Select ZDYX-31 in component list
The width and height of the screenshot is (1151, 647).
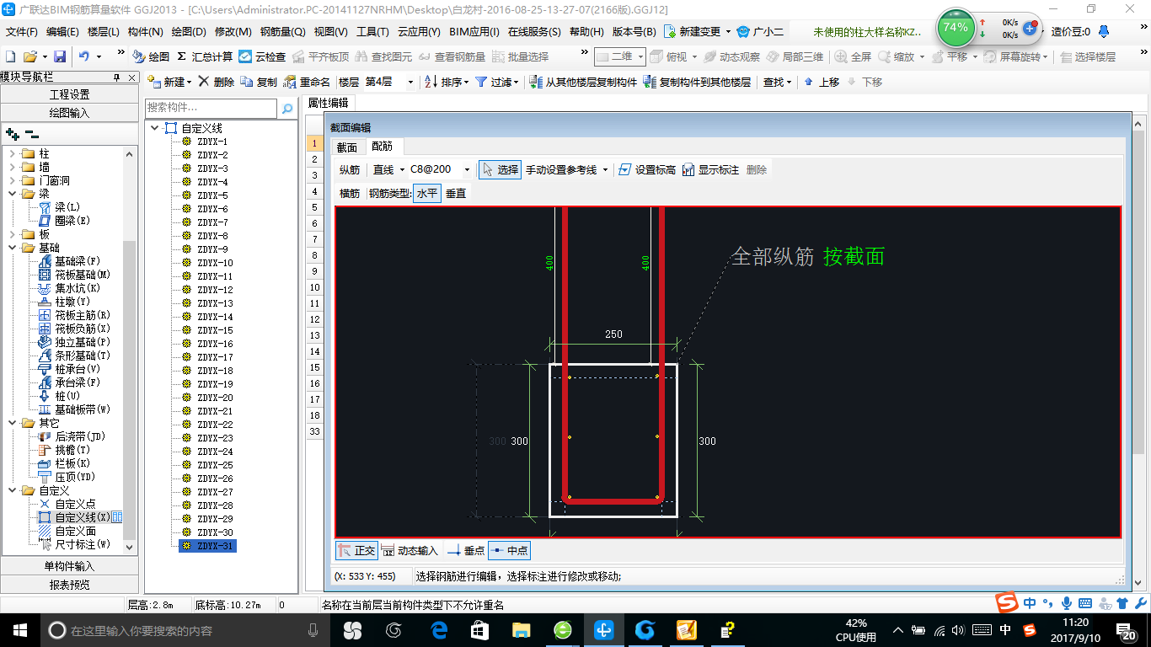point(208,546)
